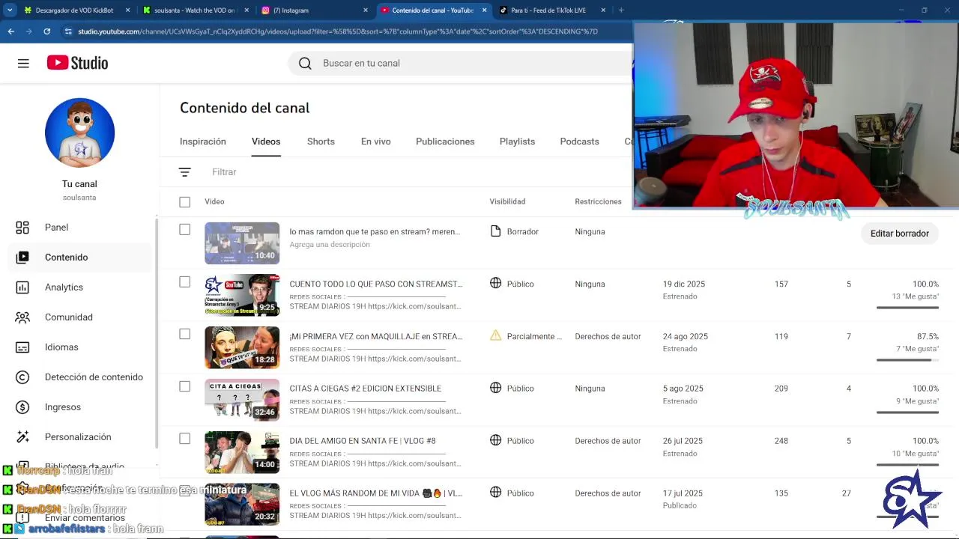Screen dimensions: 959x539
Task: Open the En vivo tab
Action: coord(376,141)
